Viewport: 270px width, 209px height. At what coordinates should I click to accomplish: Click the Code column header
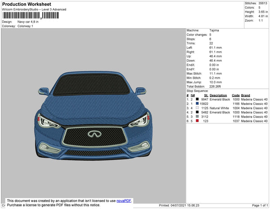click(235, 95)
